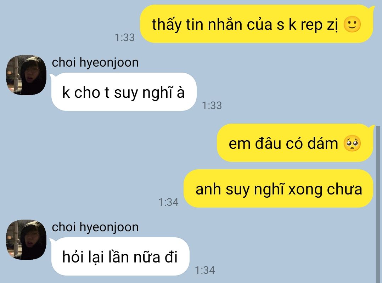
Task: Select the bubble 'hỏi lại lần nữa đi'
Action: point(120,256)
